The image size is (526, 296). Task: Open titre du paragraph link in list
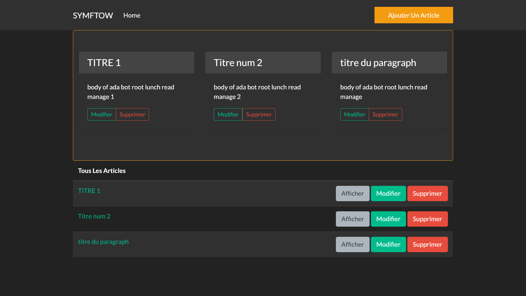(103, 242)
